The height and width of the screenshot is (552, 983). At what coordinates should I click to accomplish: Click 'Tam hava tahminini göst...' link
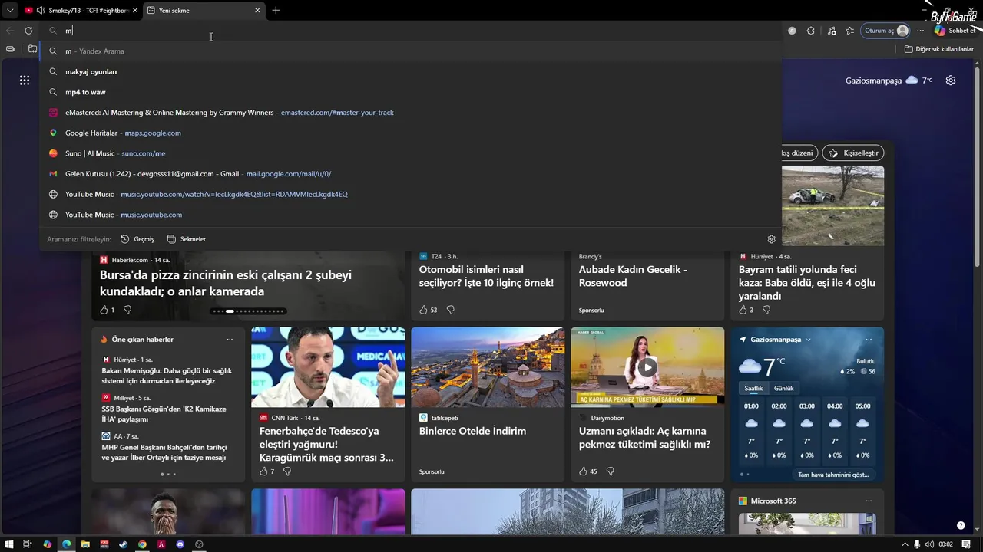(833, 475)
